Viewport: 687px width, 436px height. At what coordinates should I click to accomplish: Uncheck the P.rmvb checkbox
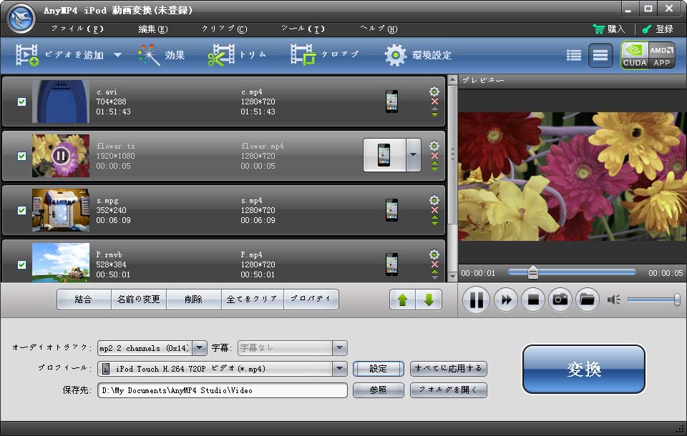[x=21, y=265]
